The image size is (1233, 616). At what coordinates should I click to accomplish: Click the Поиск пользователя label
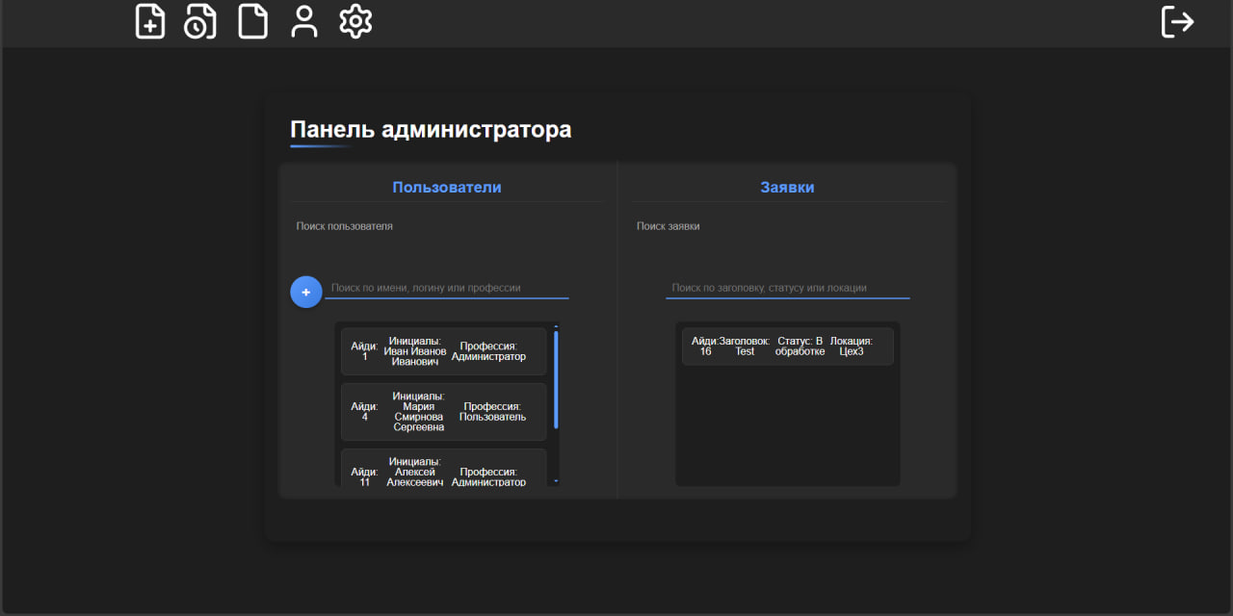point(345,226)
